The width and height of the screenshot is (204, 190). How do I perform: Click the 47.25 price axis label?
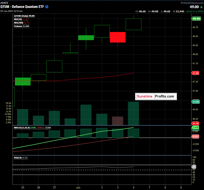tap(195, 82)
